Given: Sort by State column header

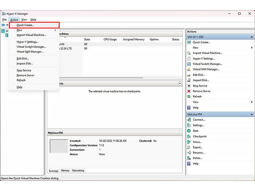Looking at the screenshot, I should point(92,39).
